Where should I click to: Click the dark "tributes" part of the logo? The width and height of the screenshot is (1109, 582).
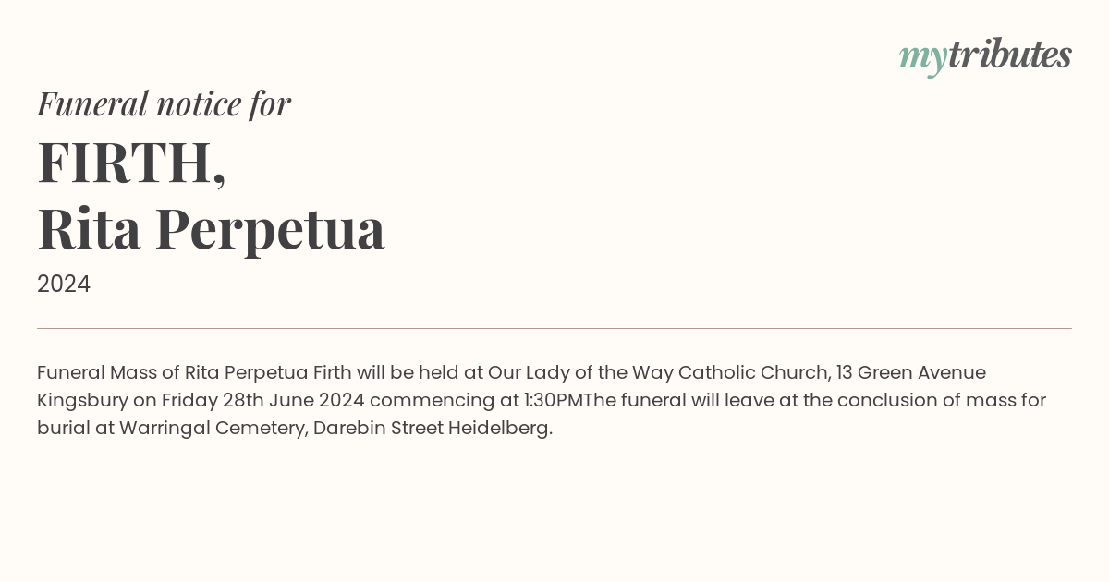pyautogui.click(x=1009, y=55)
